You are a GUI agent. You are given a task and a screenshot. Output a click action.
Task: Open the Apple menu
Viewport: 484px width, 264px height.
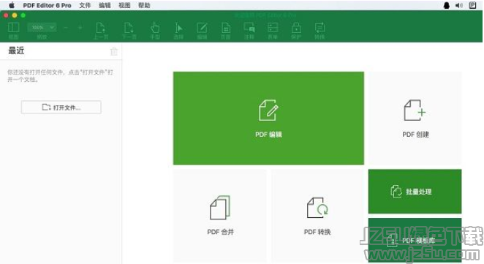[x=12, y=5]
